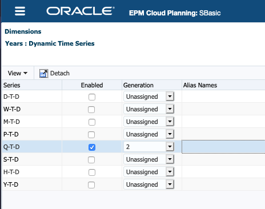Click the Alias Names column header

[223, 85]
